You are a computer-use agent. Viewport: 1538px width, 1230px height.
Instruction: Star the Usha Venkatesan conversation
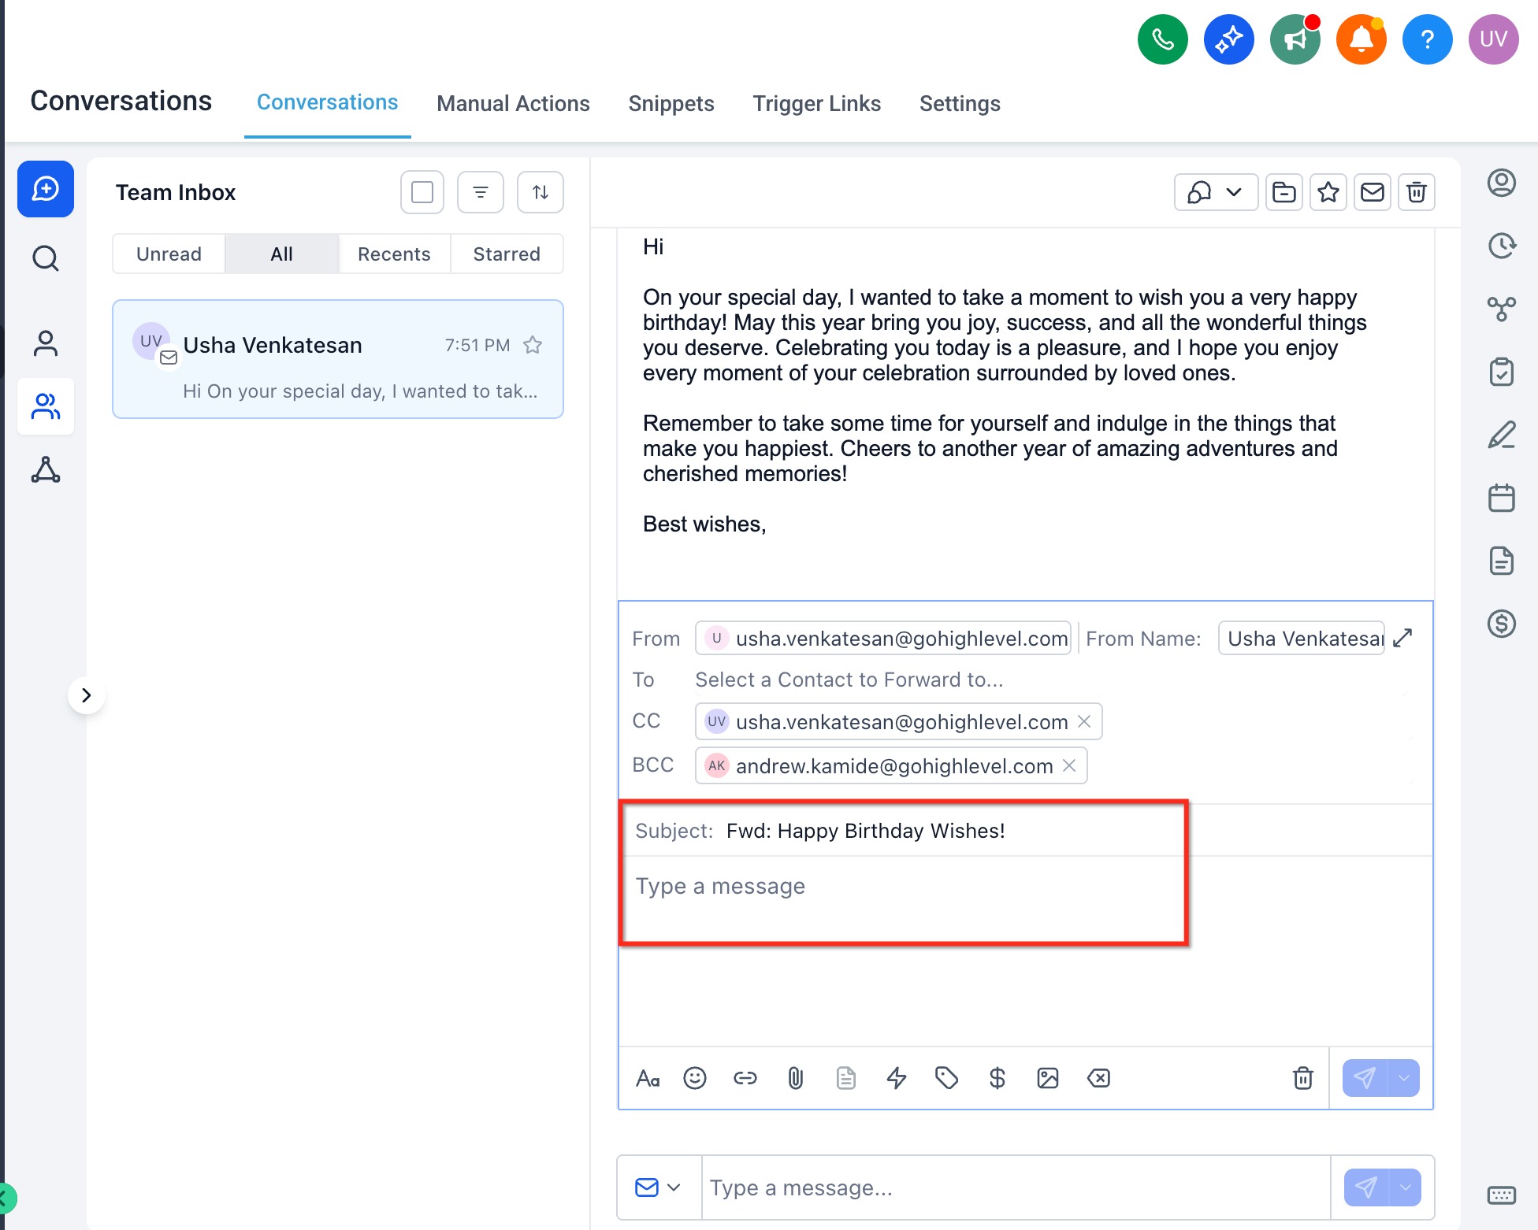(x=533, y=345)
